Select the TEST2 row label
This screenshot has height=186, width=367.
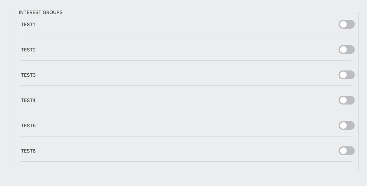(28, 50)
